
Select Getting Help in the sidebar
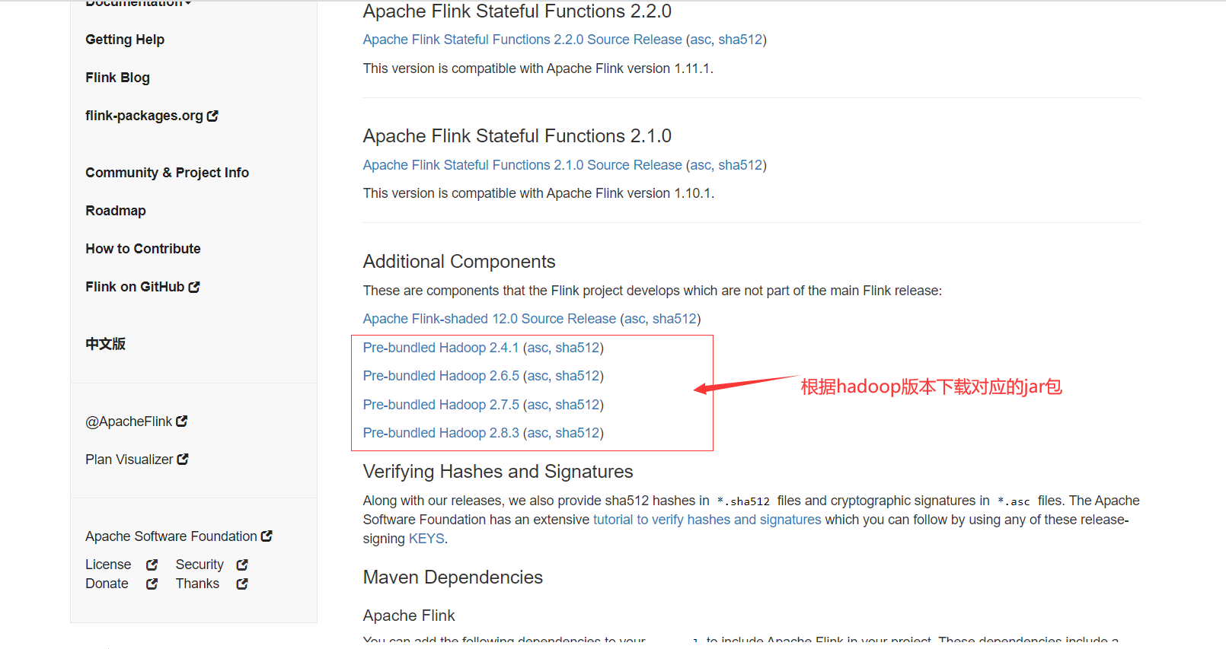[125, 39]
